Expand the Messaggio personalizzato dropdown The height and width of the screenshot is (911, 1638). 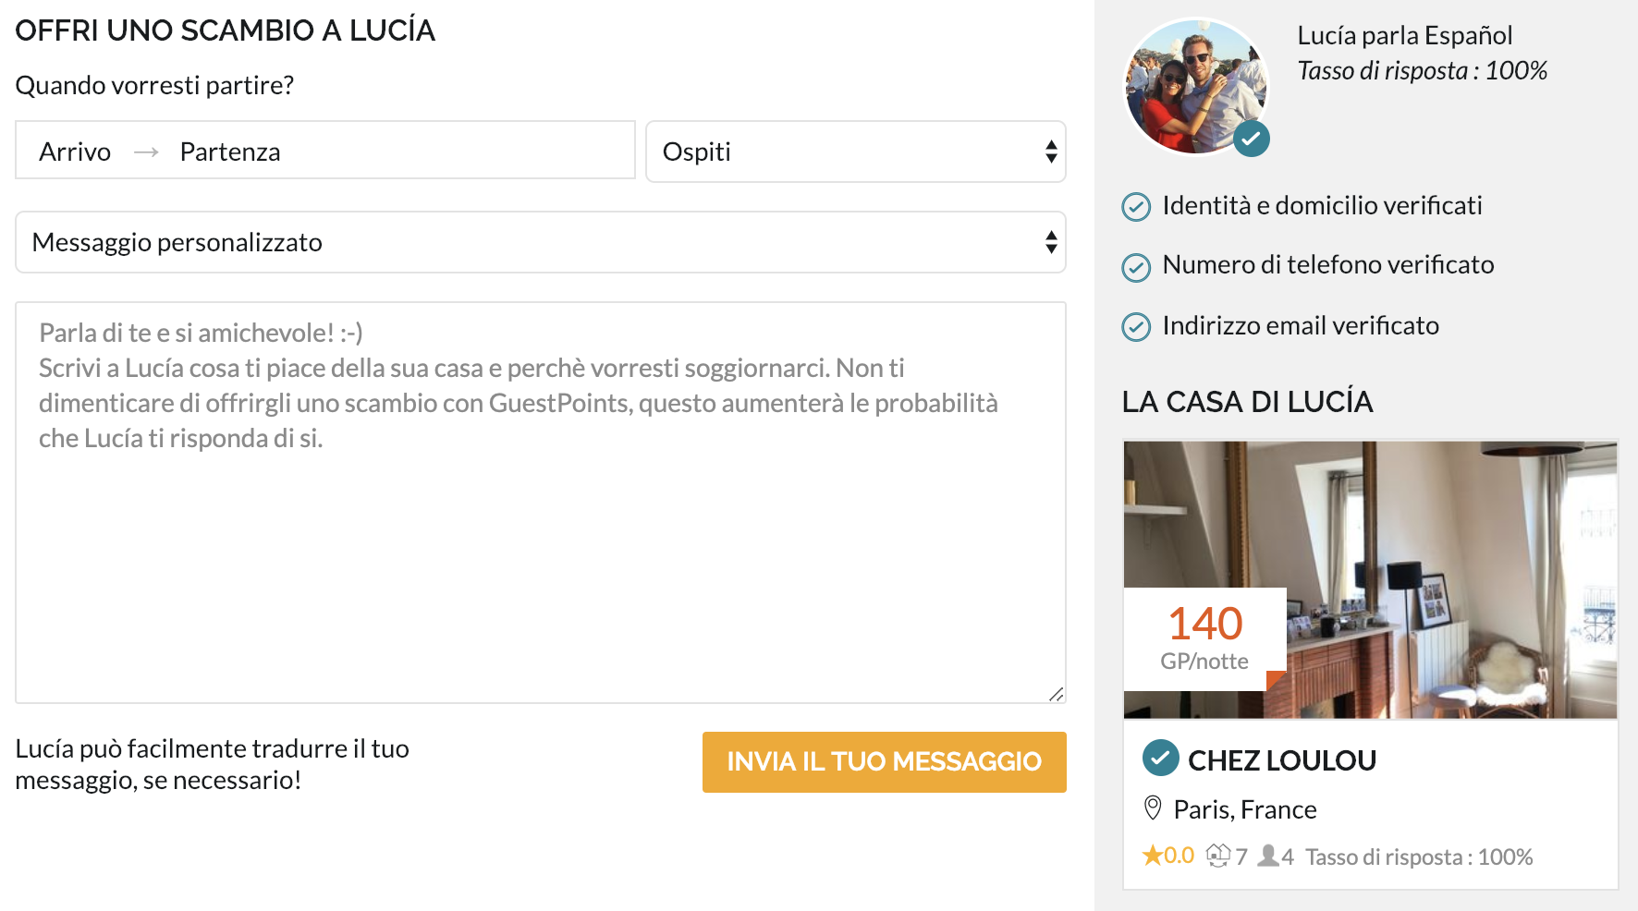pos(541,242)
